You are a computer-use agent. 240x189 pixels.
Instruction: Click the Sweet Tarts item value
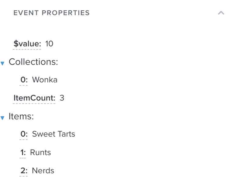click(x=53, y=134)
